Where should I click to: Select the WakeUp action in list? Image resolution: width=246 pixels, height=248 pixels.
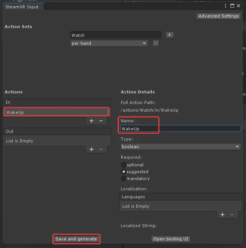click(56, 112)
